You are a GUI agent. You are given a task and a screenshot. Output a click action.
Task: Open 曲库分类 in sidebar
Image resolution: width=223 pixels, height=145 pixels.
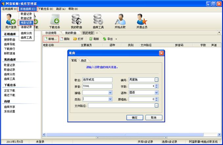click(x=10, y=74)
